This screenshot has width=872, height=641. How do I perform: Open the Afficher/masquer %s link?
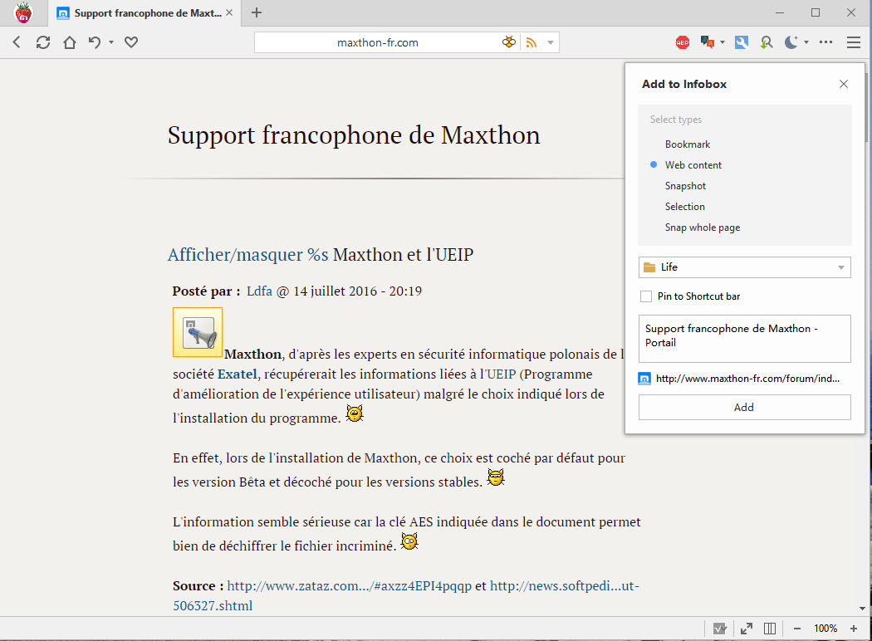point(248,255)
